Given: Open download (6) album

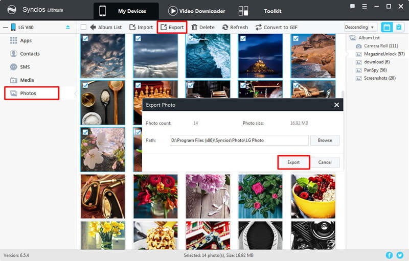Looking at the screenshot, I should (373, 62).
